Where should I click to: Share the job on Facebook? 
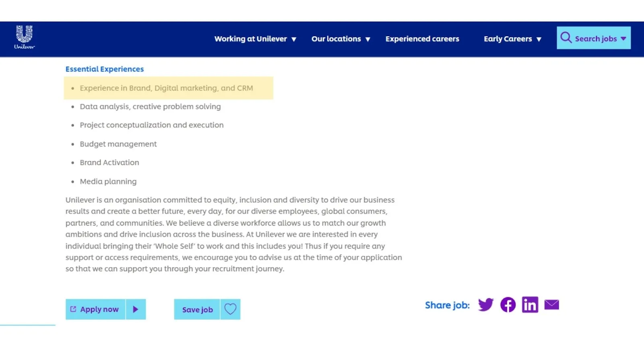[x=508, y=305]
